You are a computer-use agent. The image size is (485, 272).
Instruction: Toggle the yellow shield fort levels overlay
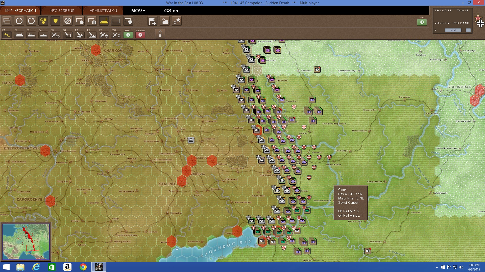tap(56, 21)
